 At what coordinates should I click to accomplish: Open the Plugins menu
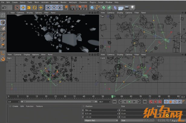[93, 2]
